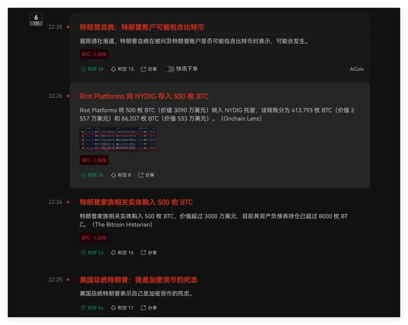This screenshot has height=325, width=408.
Task: Click the AiCoin source label
Action: pos(357,69)
